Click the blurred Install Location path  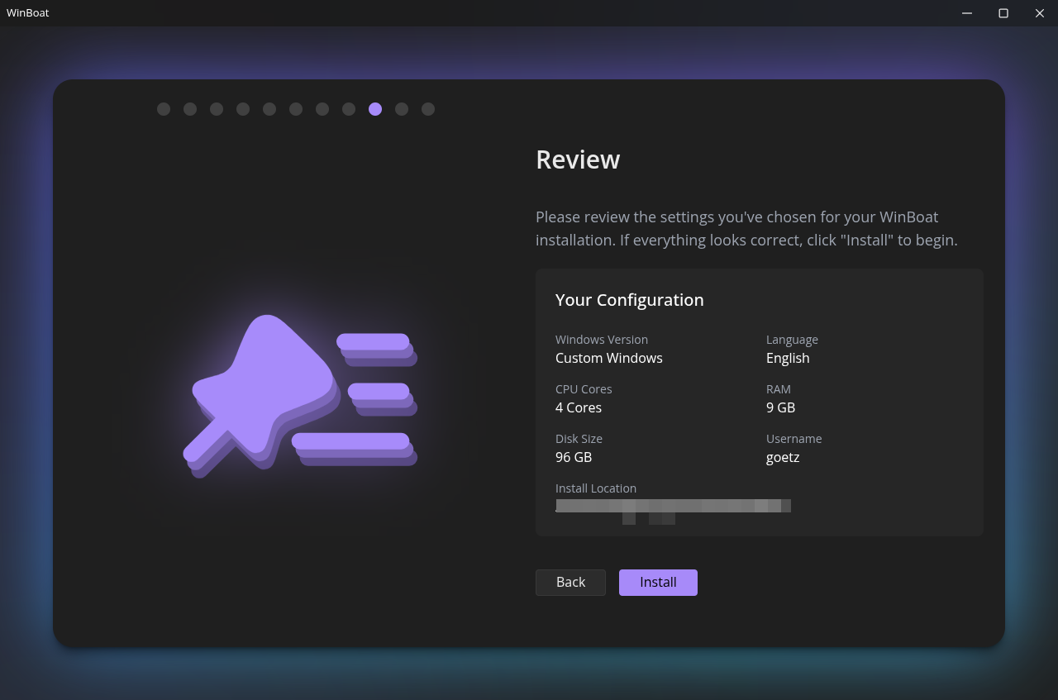click(673, 506)
